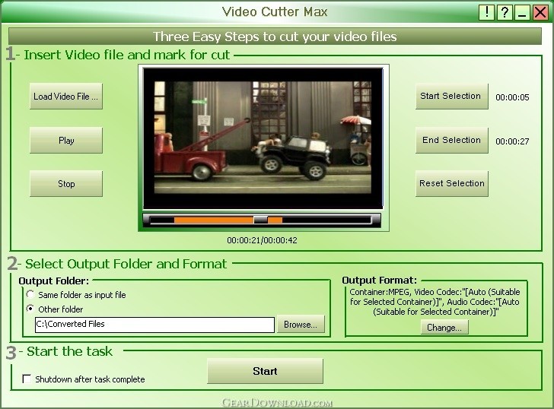Click Load Video File button

coord(66,97)
